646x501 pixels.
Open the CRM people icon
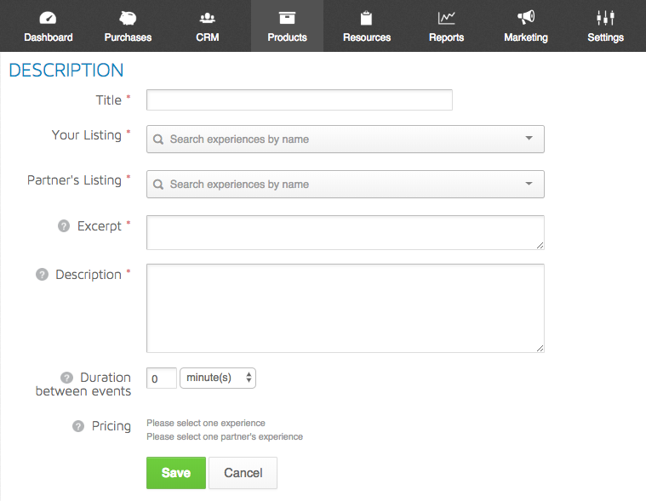click(207, 18)
